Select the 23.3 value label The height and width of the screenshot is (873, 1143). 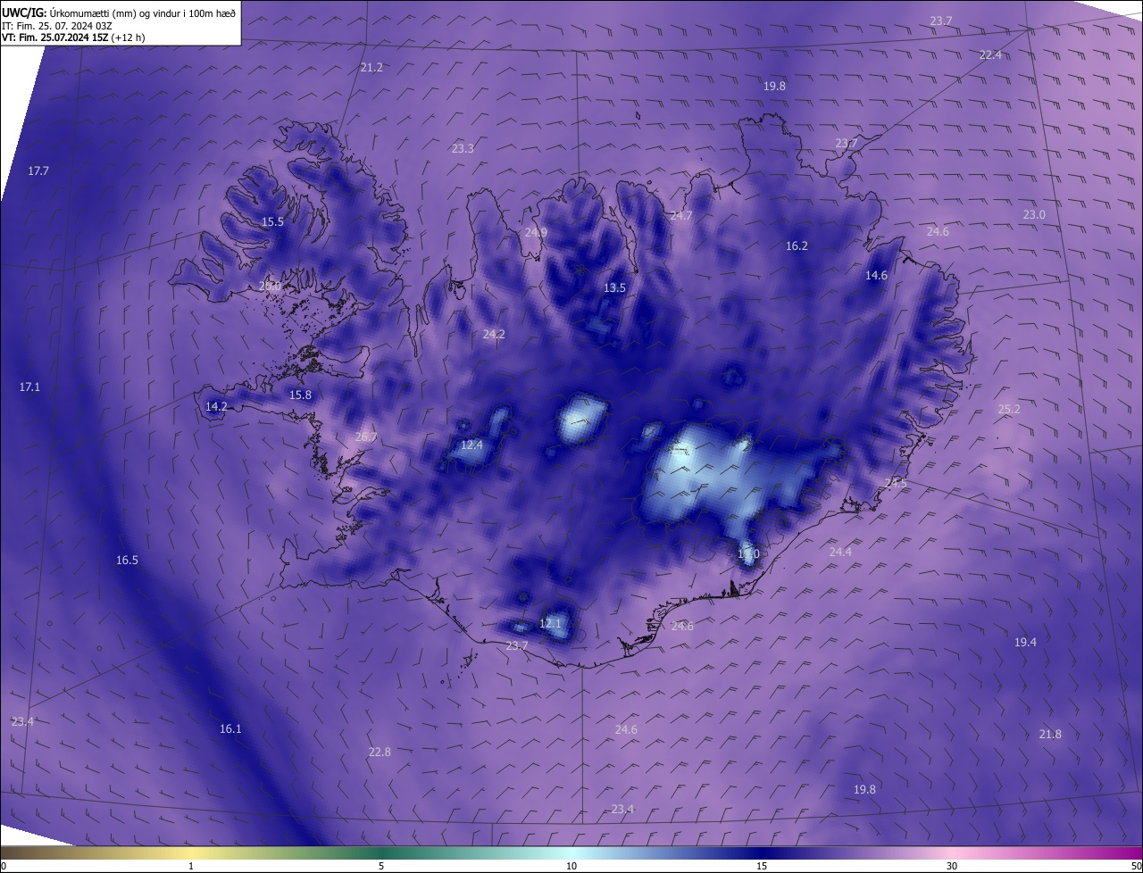pyautogui.click(x=463, y=148)
